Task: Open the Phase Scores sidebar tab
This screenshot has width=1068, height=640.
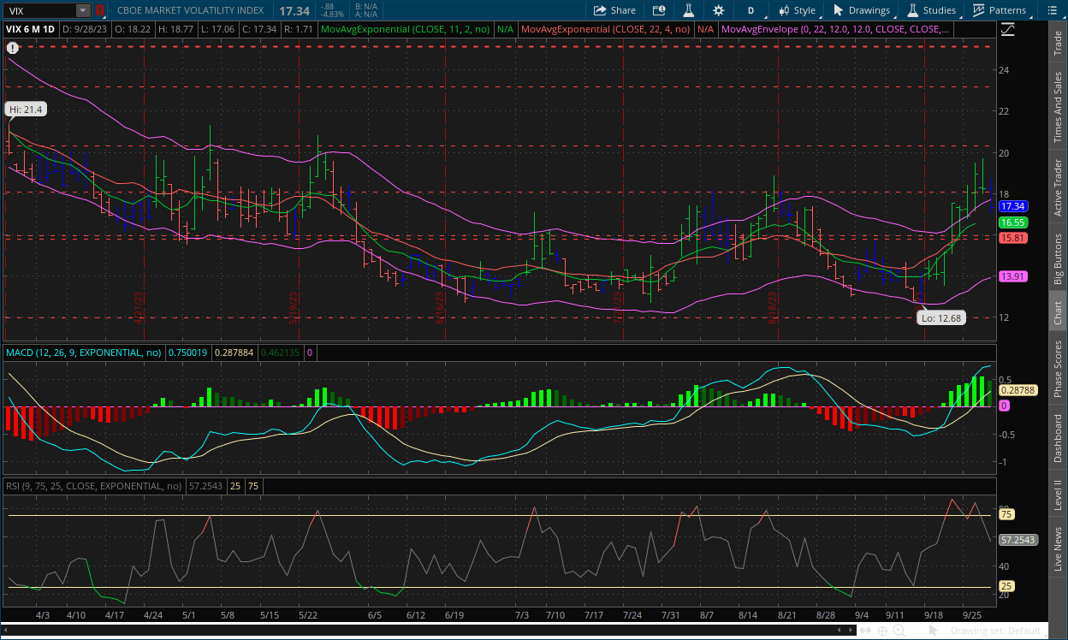Action: pyautogui.click(x=1059, y=369)
